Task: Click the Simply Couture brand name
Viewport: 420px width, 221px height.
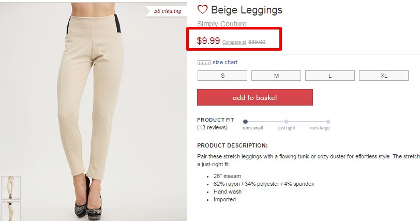Action: pos(222,24)
